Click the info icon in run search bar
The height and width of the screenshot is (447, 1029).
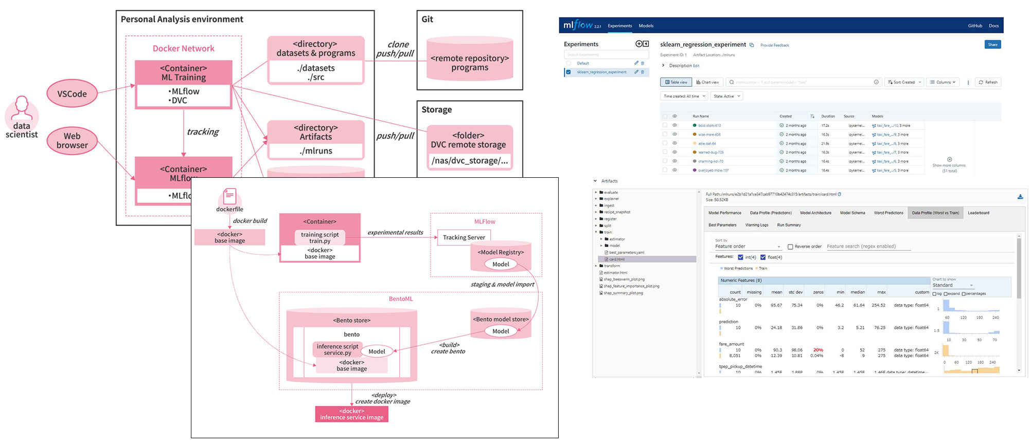(x=876, y=82)
